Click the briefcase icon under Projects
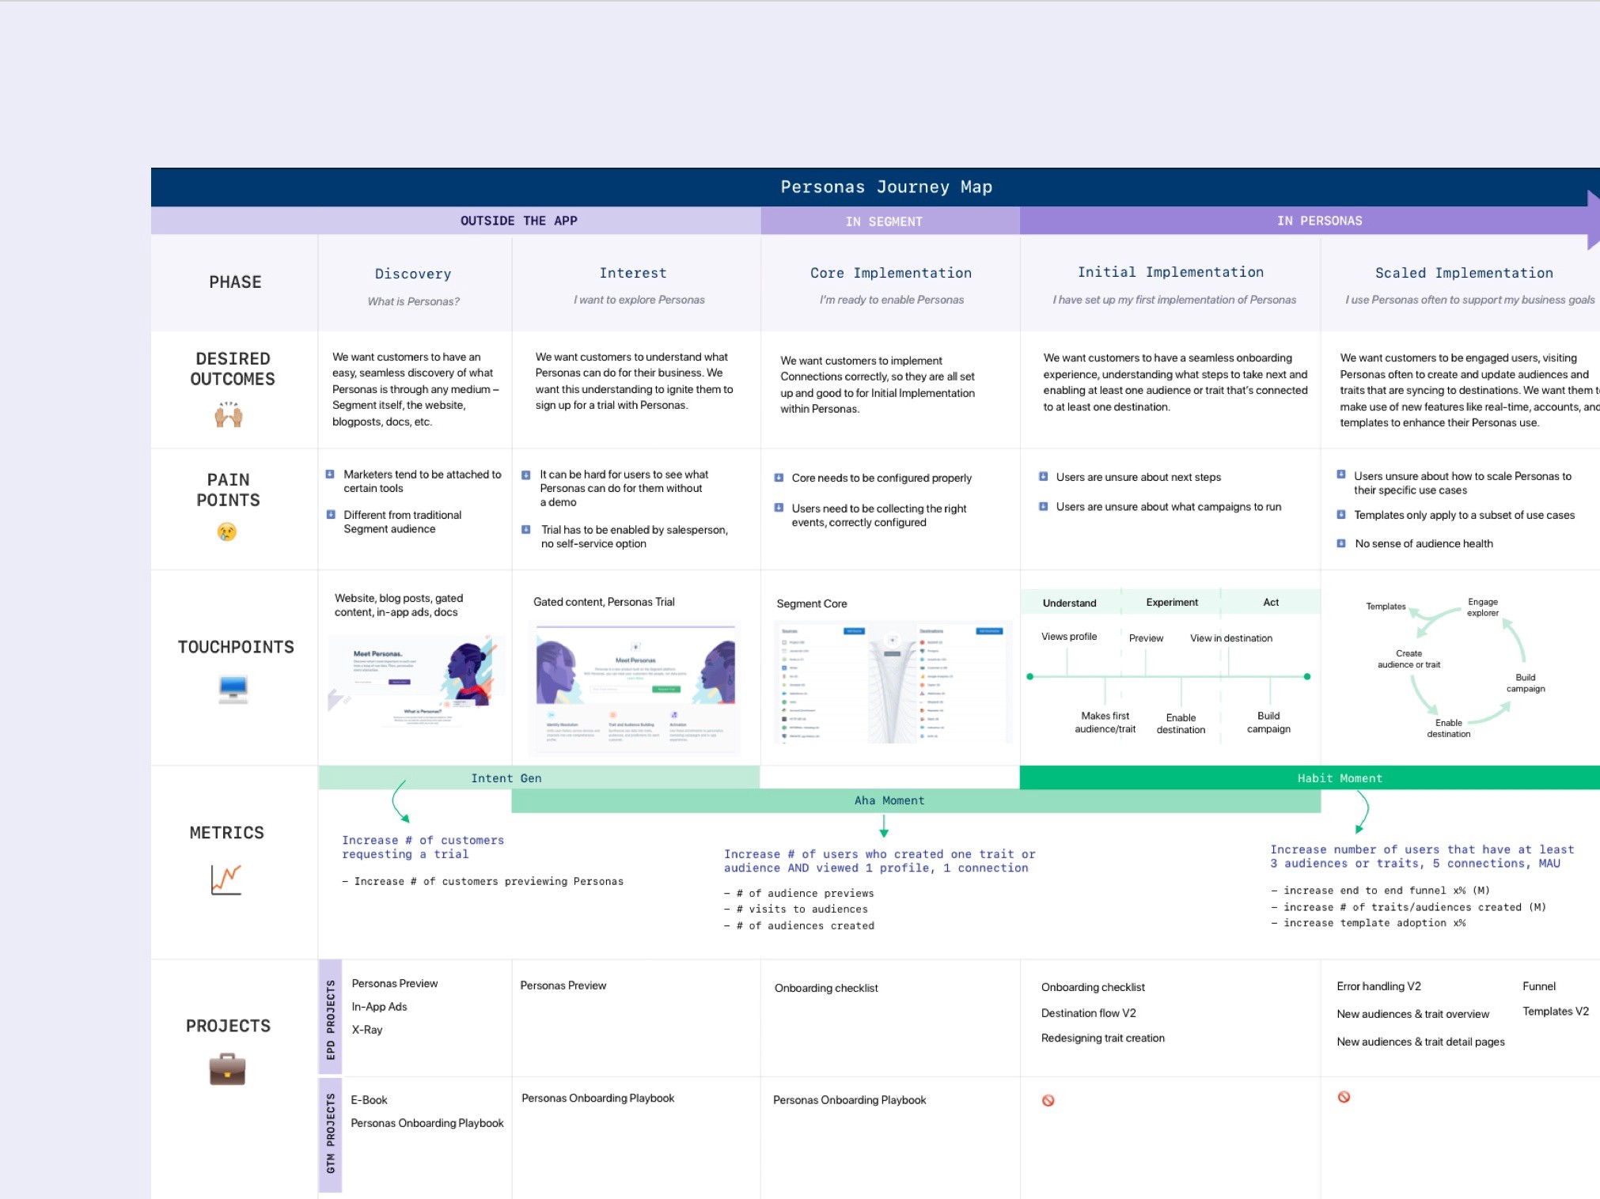This screenshot has height=1199, width=1600. pyautogui.click(x=227, y=1069)
